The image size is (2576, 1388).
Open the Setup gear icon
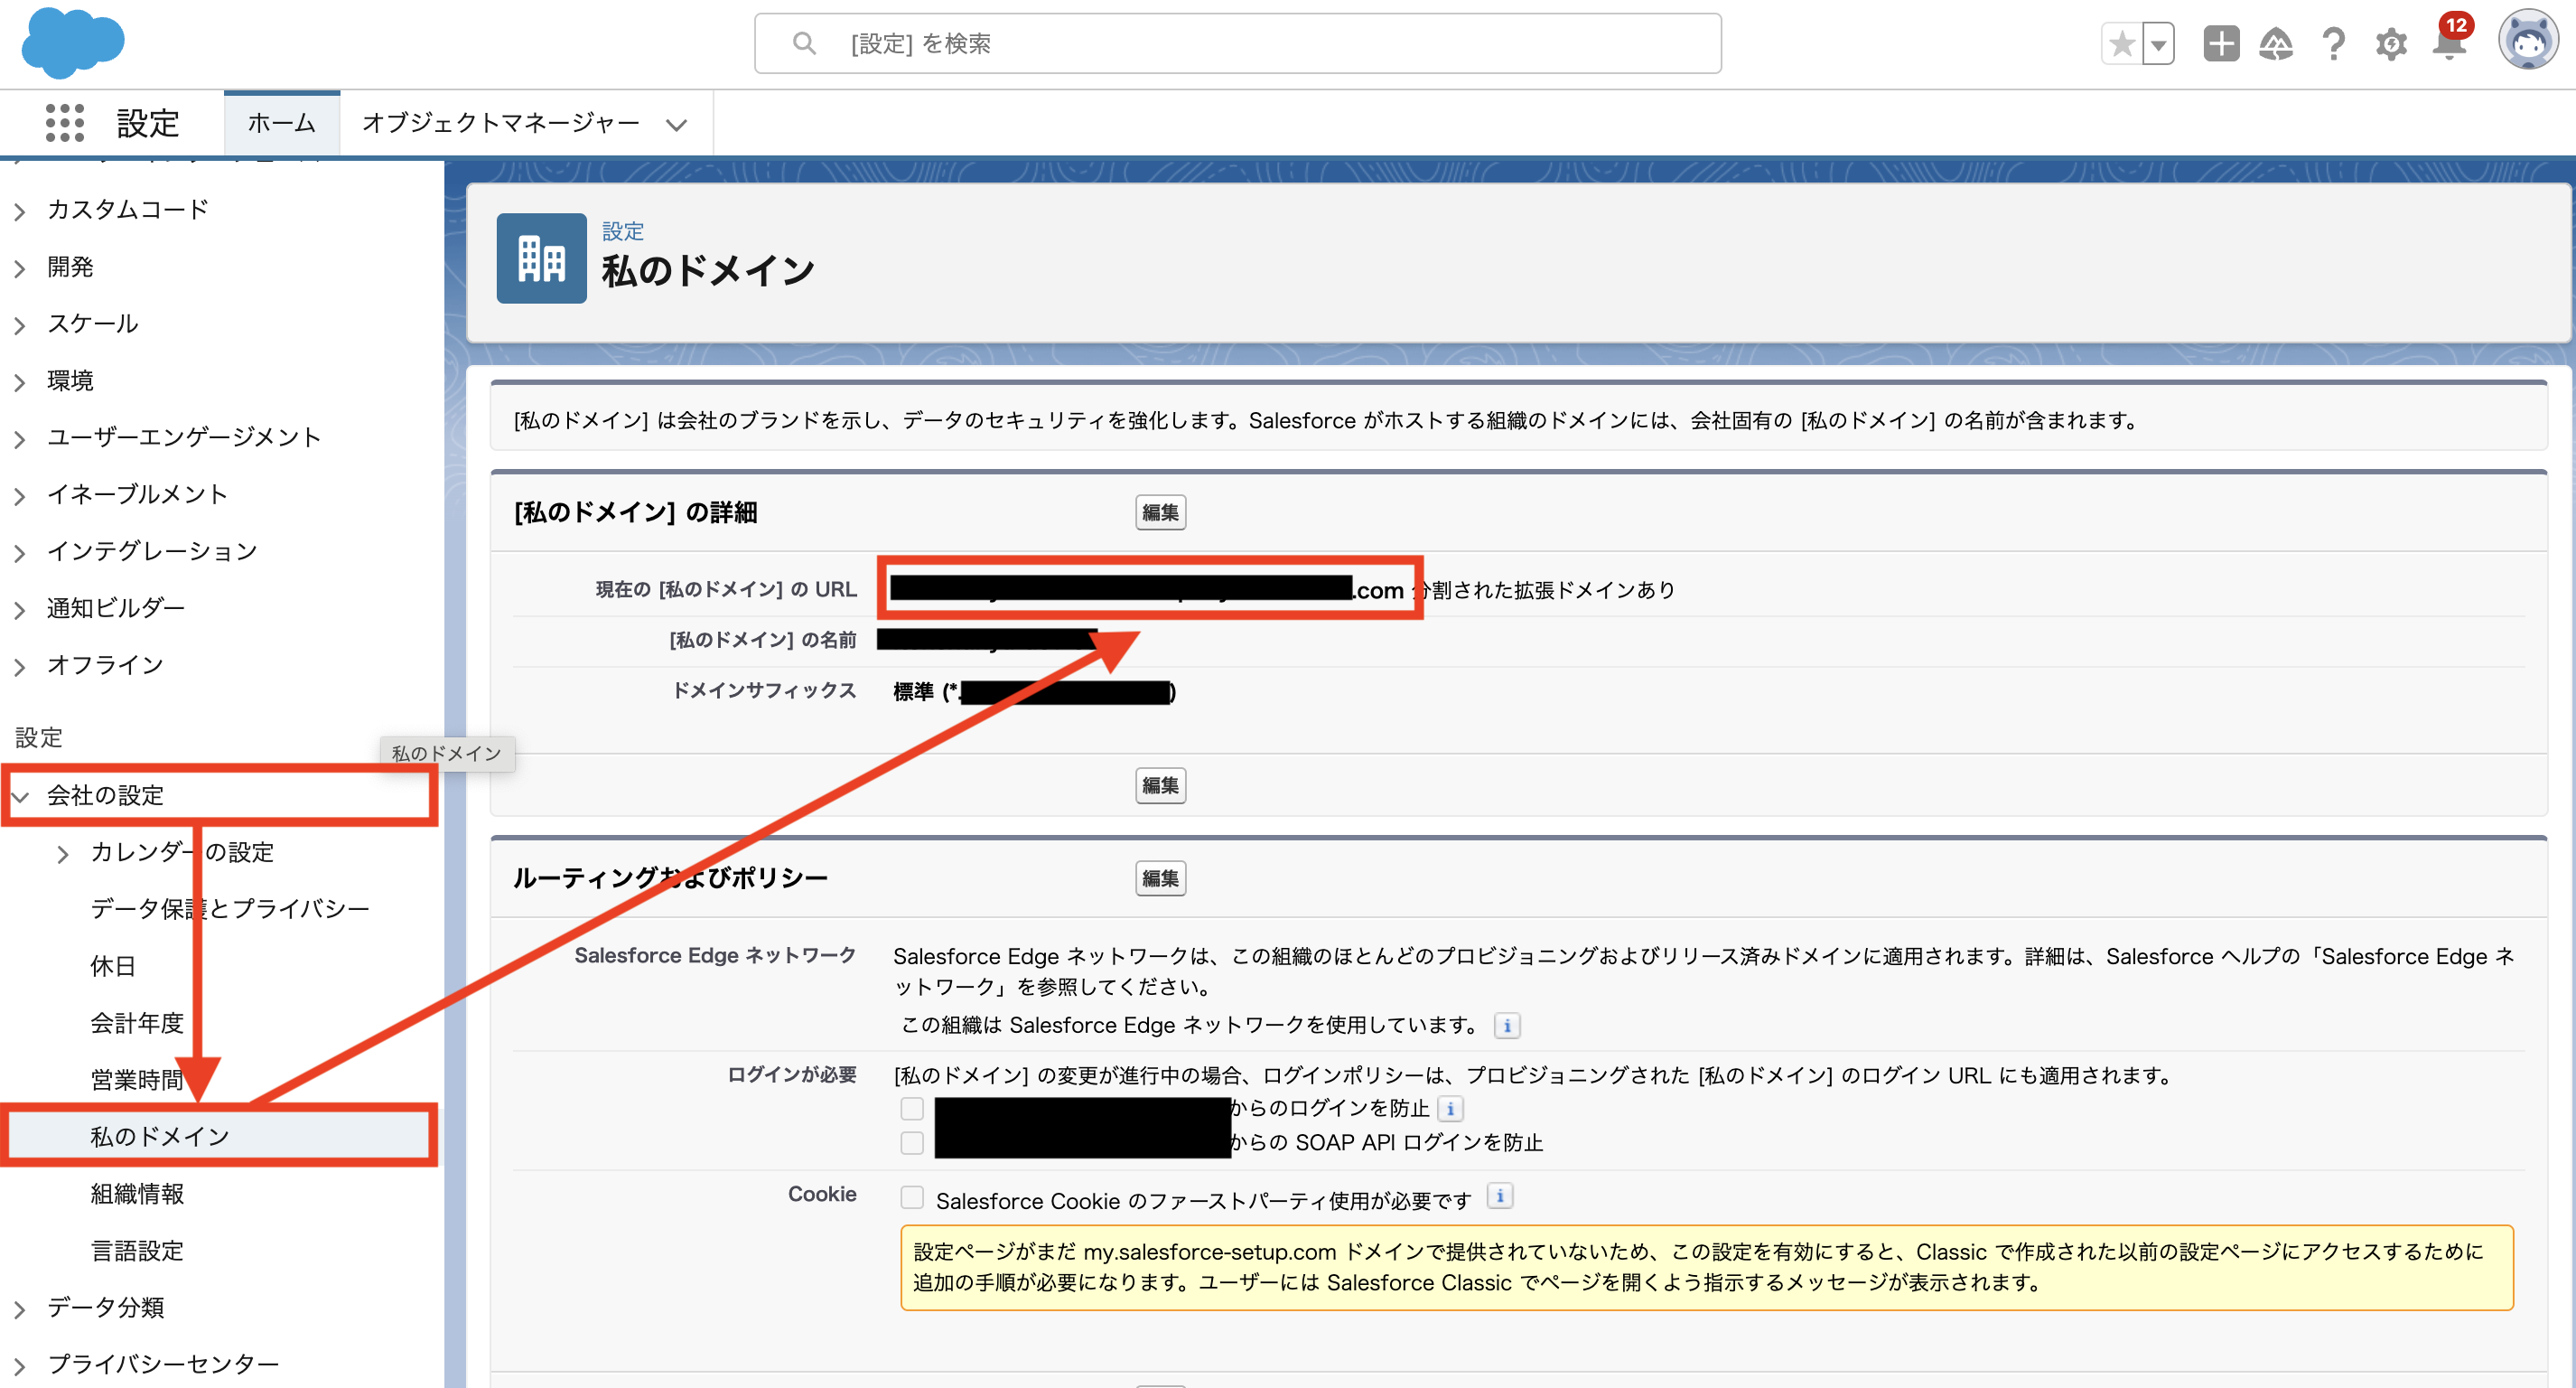pyautogui.click(x=2391, y=43)
